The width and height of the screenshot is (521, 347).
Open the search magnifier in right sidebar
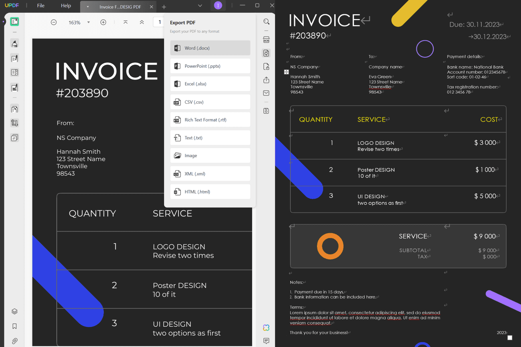(x=266, y=22)
